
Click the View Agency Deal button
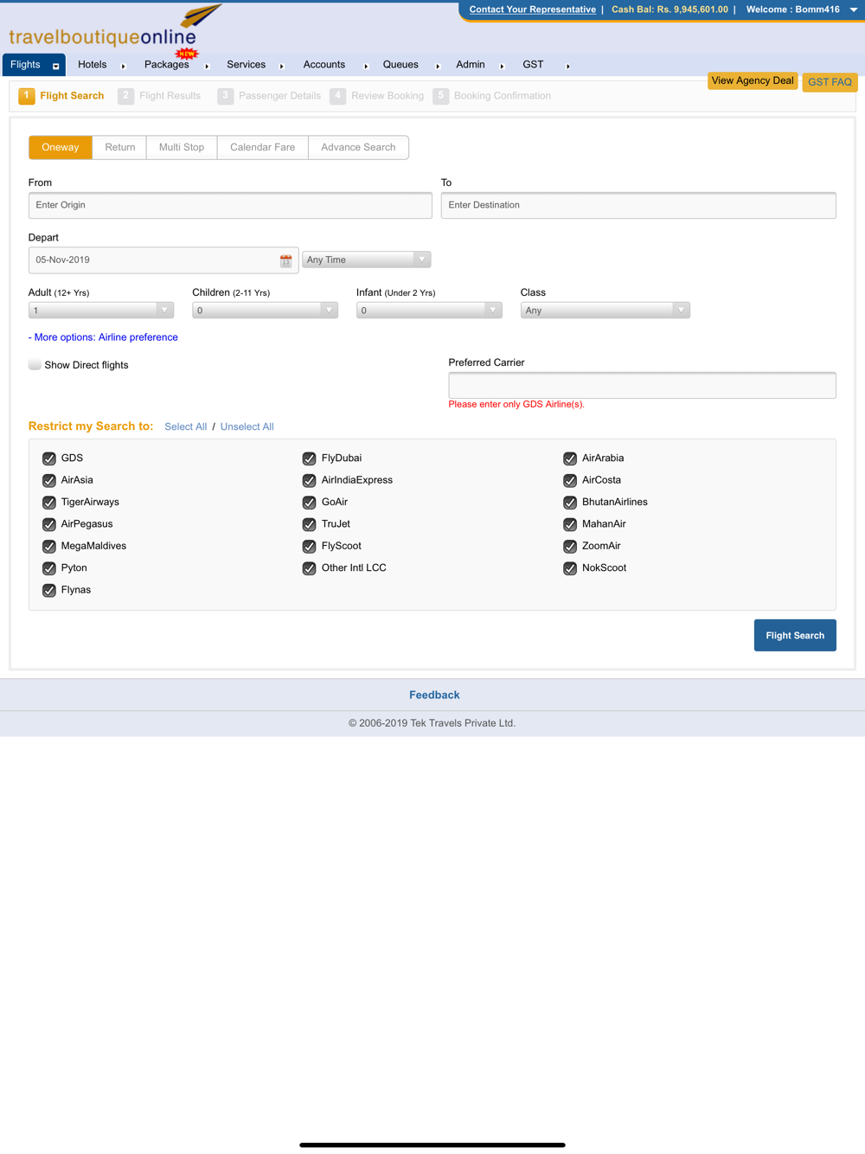753,80
